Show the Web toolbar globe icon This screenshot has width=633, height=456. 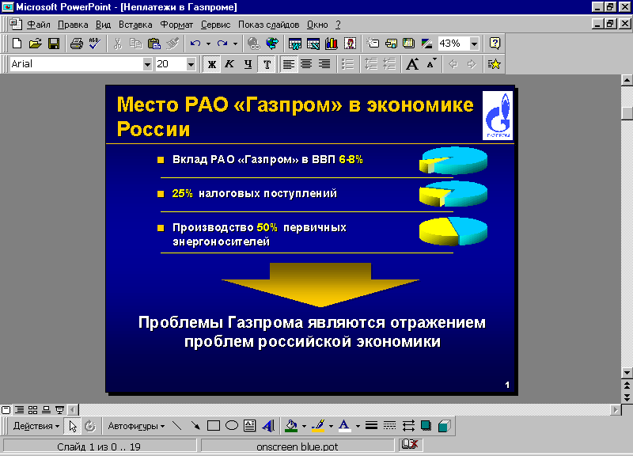tap(272, 44)
